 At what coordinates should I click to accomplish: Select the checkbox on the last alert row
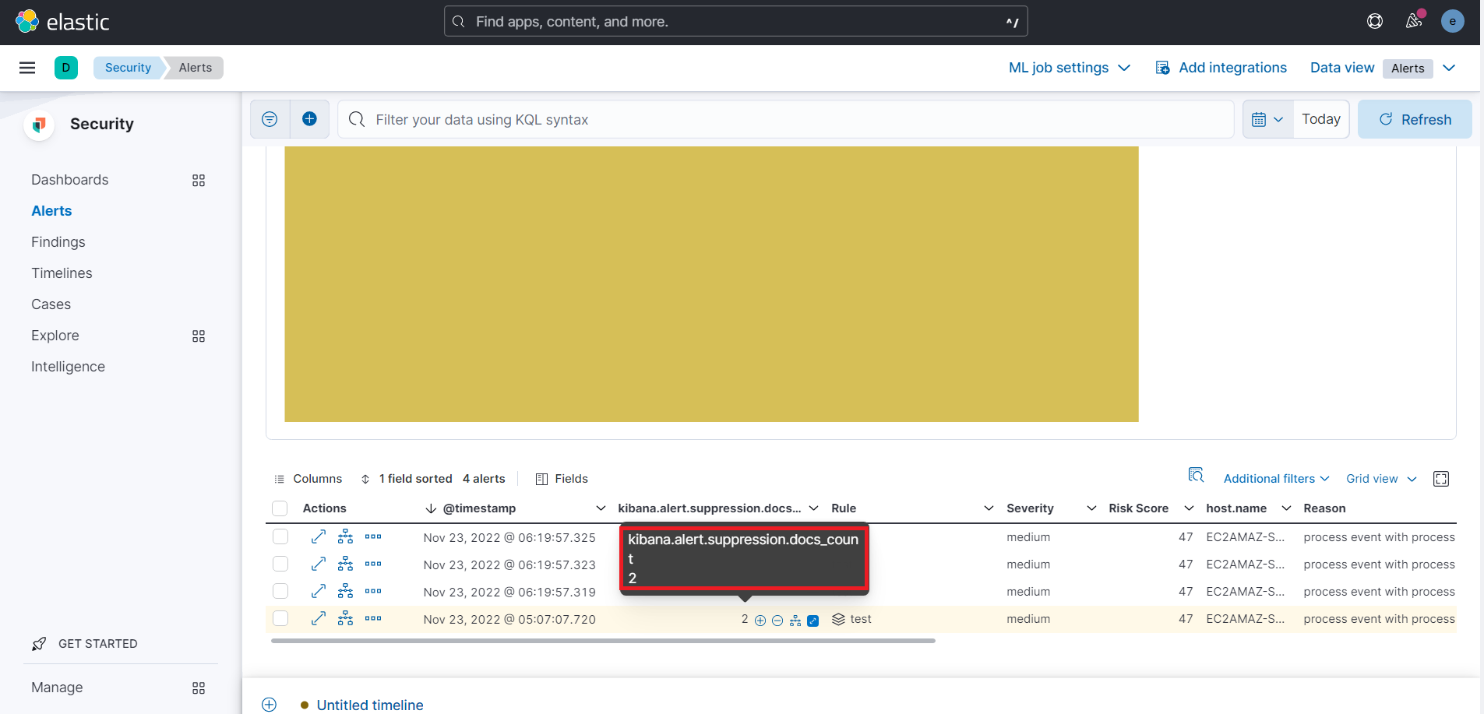click(x=280, y=618)
